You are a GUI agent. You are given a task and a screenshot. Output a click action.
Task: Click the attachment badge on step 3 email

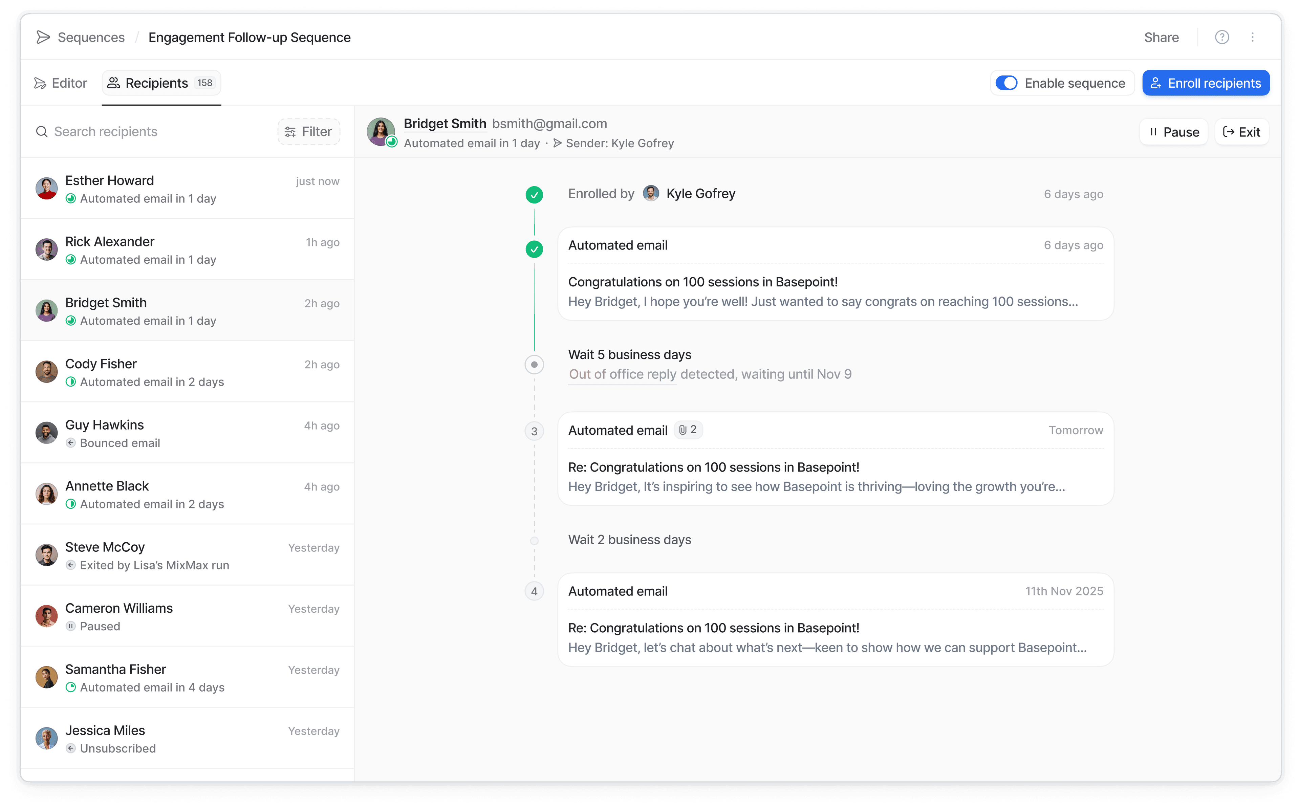pos(688,430)
